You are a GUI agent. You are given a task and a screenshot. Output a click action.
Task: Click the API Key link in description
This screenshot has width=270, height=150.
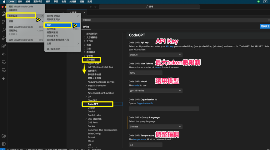[170, 46]
